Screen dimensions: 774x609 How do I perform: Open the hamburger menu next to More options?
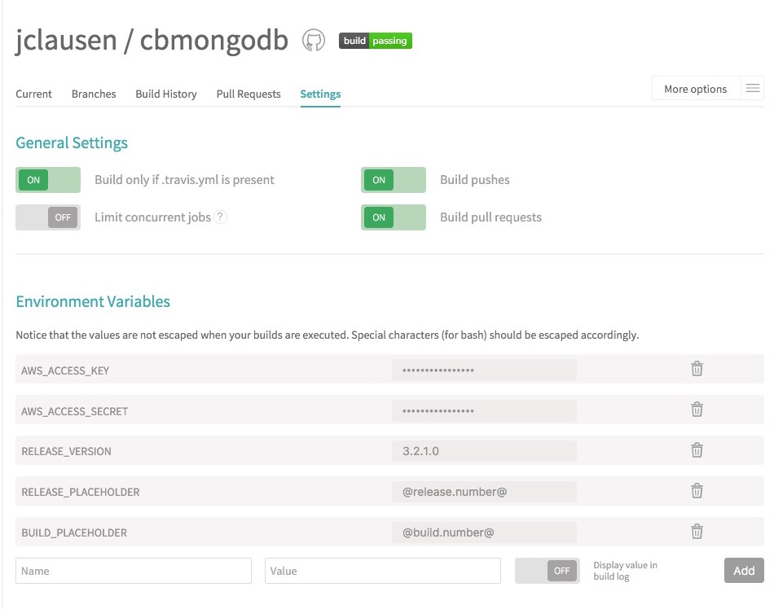pos(752,89)
